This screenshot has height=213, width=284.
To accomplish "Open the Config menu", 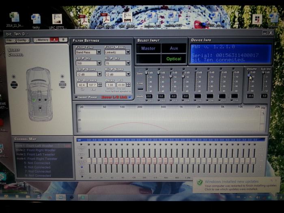I will (23, 40).
